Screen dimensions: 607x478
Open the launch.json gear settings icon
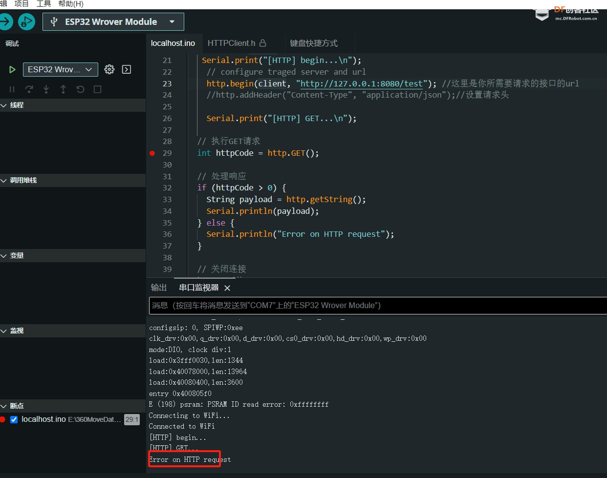(x=109, y=69)
